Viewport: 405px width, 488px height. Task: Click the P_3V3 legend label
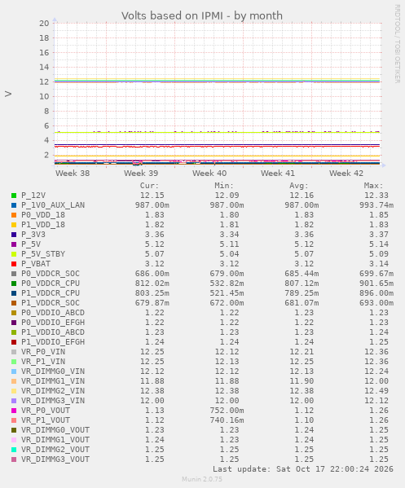[x=33, y=235]
